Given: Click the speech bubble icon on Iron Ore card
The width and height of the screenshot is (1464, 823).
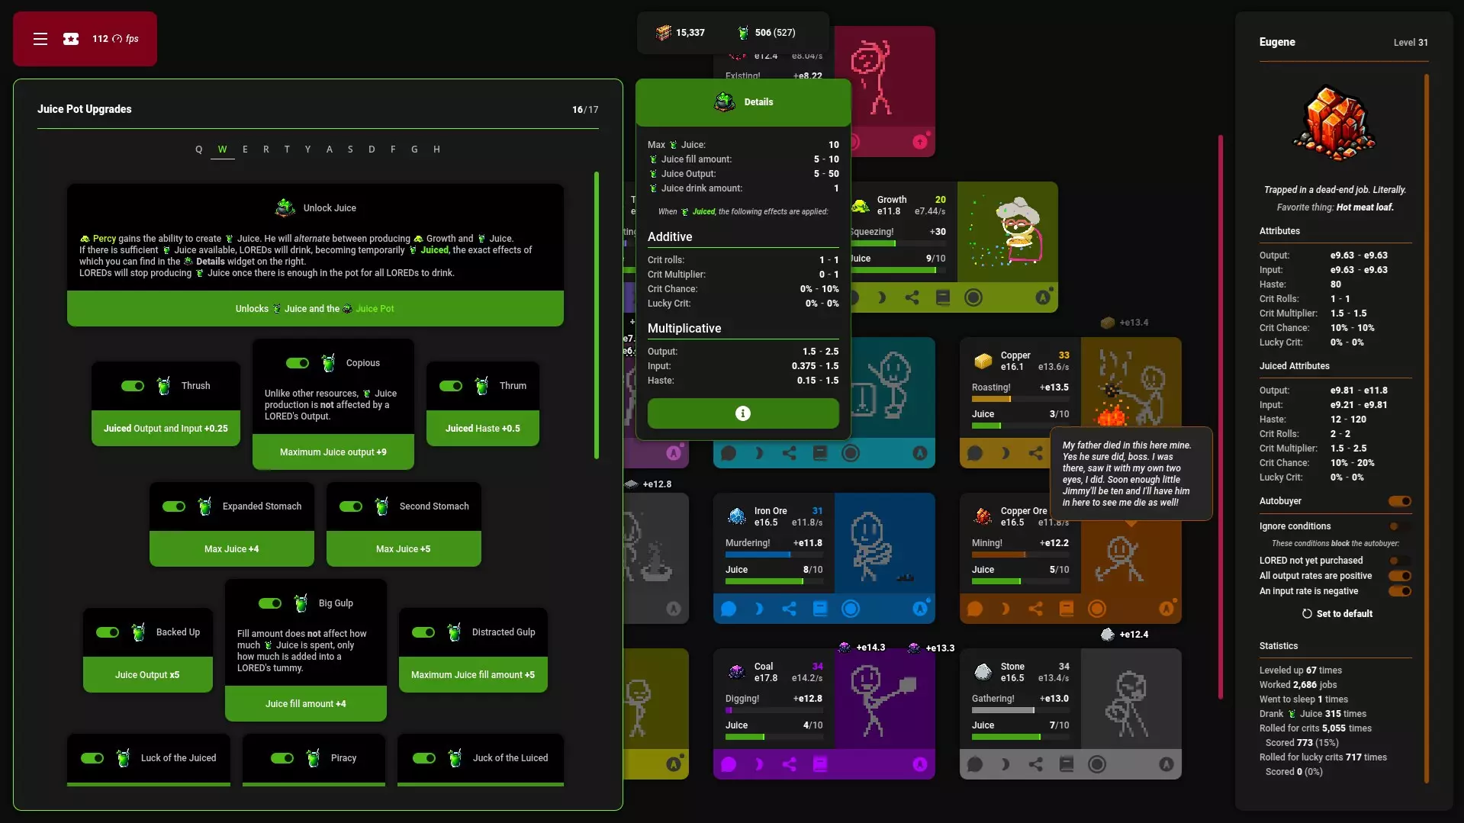Looking at the screenshot, I should coord(729,609).
